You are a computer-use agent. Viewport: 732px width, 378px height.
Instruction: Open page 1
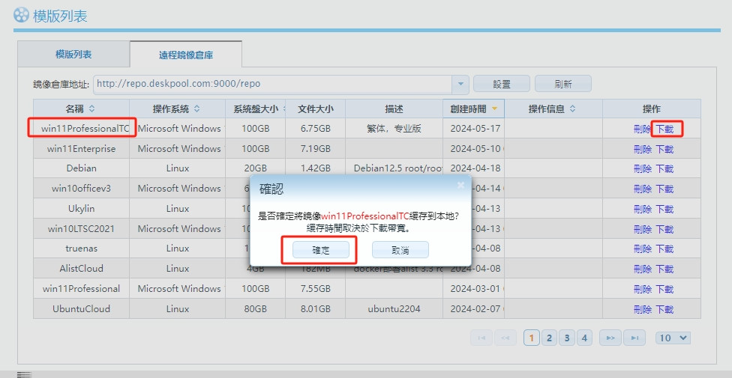pos(532,338)
